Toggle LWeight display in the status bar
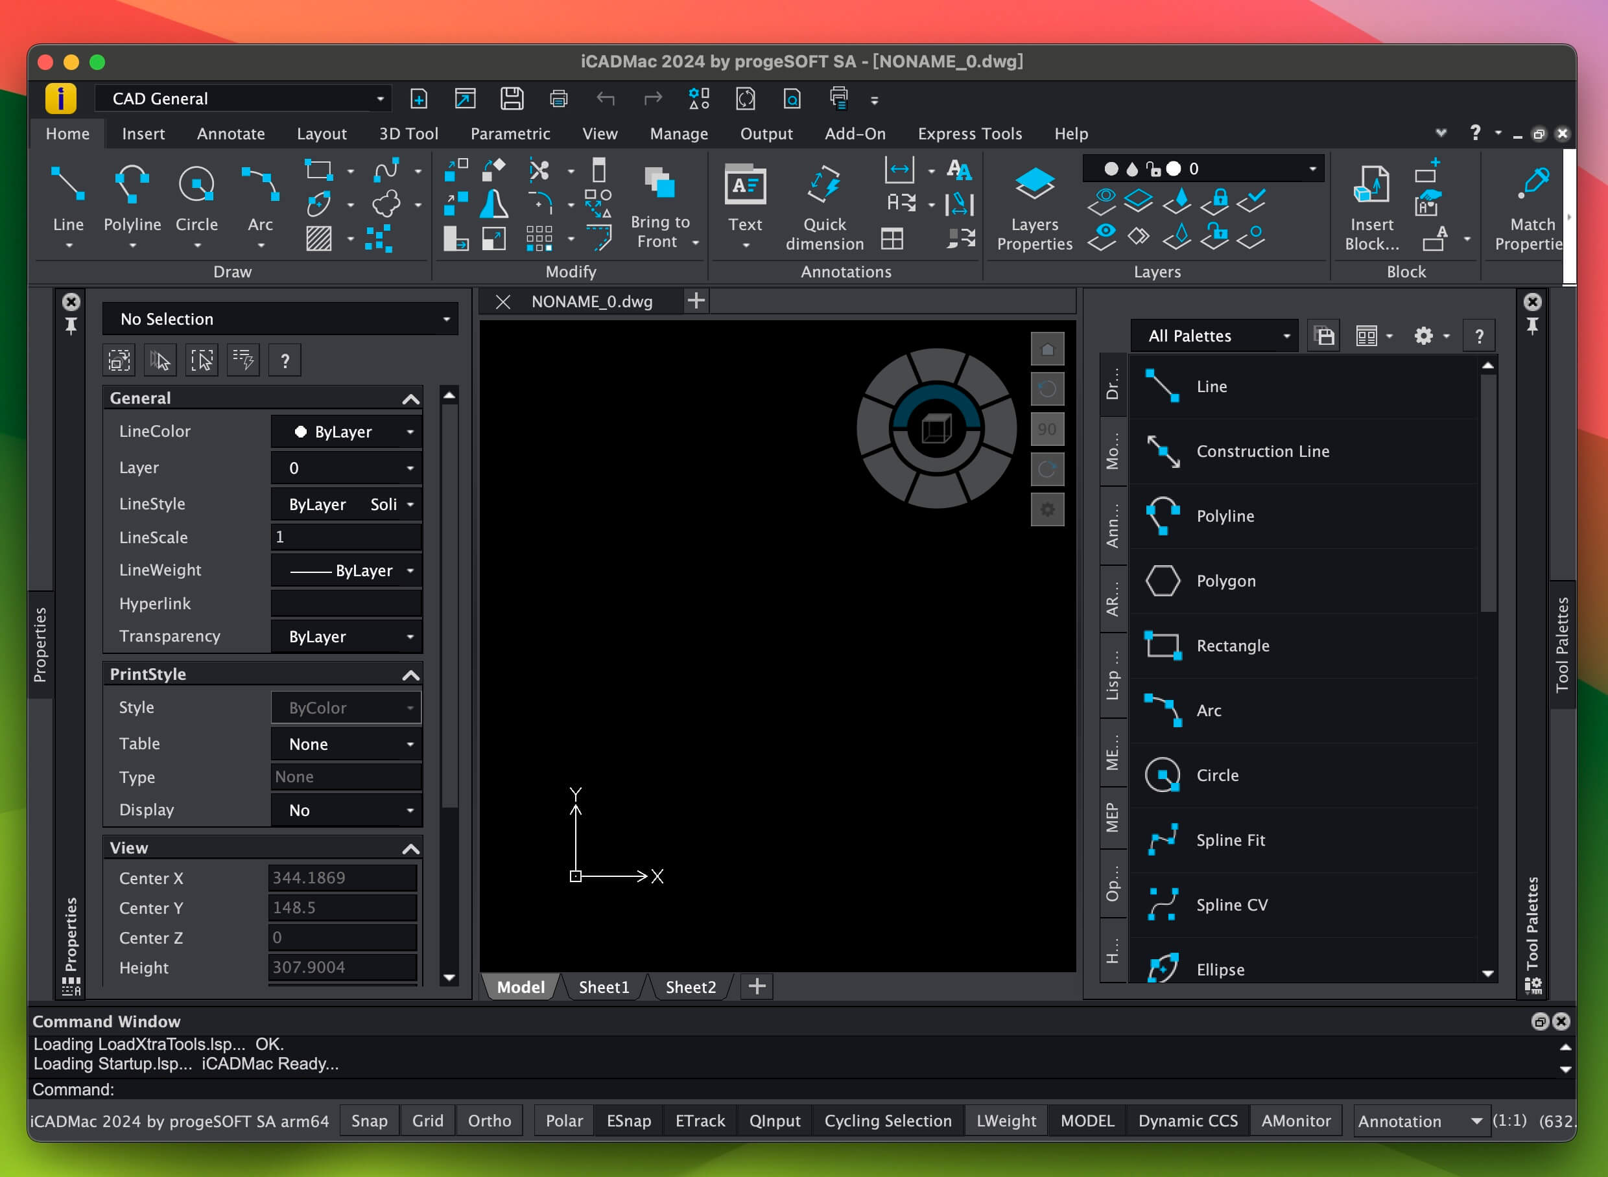 [1006, 1121]
